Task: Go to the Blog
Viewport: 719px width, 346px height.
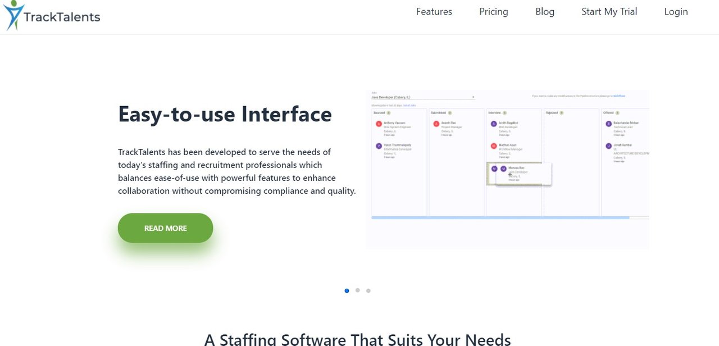Action: pyautogui.click(x=544, y=12)
